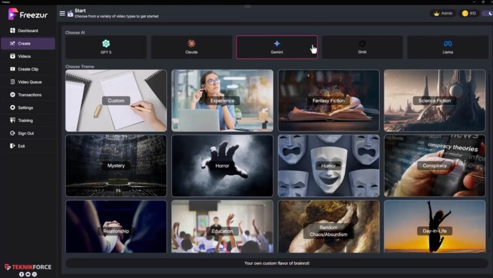Pick the Llama AI option

447,47
